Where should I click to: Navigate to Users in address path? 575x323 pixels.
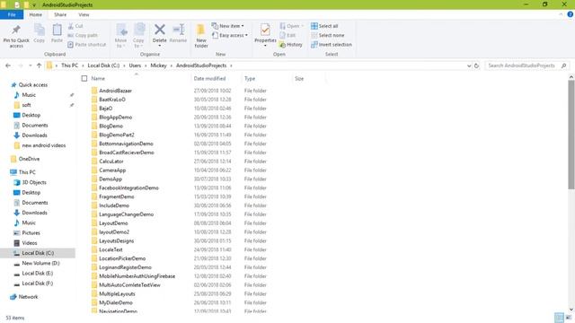coord(135,65)
